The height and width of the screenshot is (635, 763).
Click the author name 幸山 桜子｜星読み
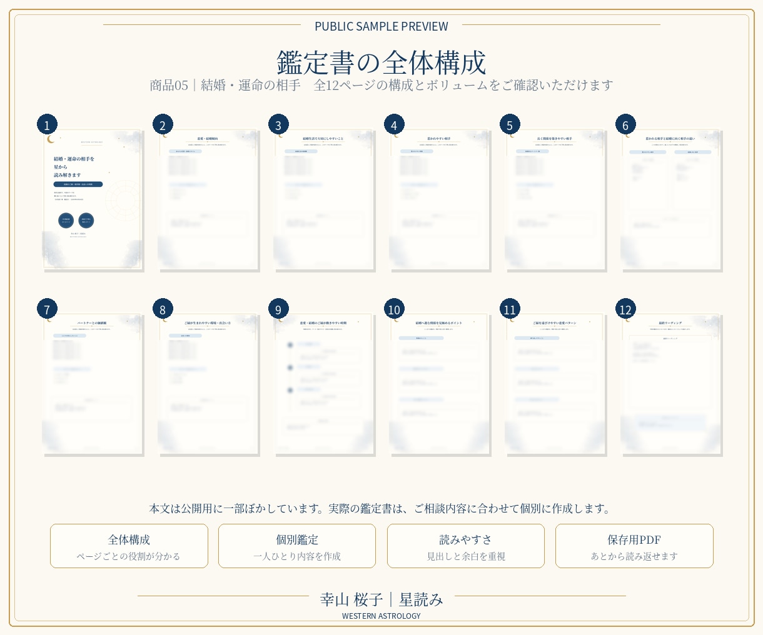tap(381, 599)
